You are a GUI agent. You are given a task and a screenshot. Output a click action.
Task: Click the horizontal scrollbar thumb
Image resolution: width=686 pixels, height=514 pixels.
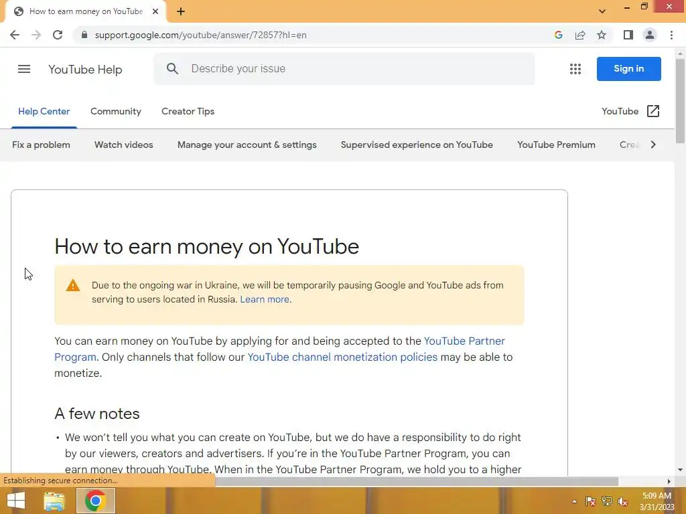417,481
